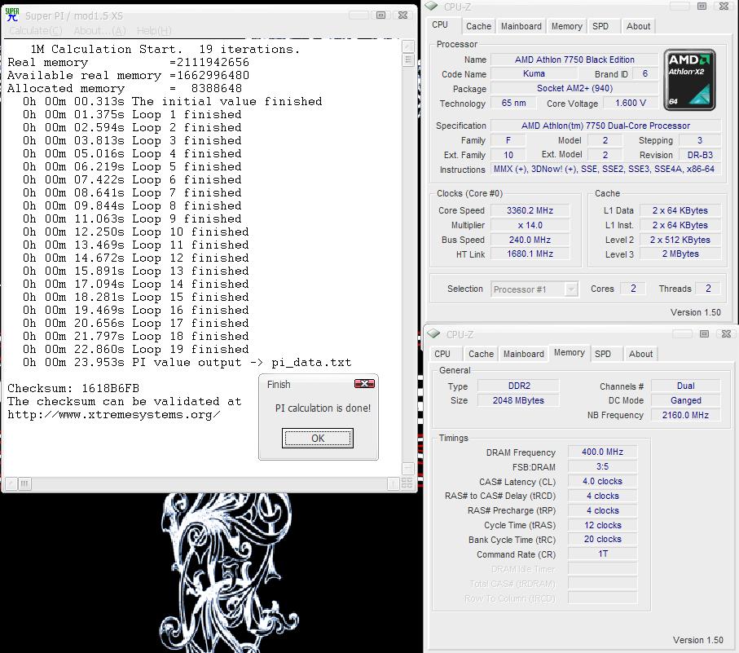The image size is (739, 653).
Task: Click the down arrow of Super PI vertical scrollbar
Action: [x=408, y=468]
